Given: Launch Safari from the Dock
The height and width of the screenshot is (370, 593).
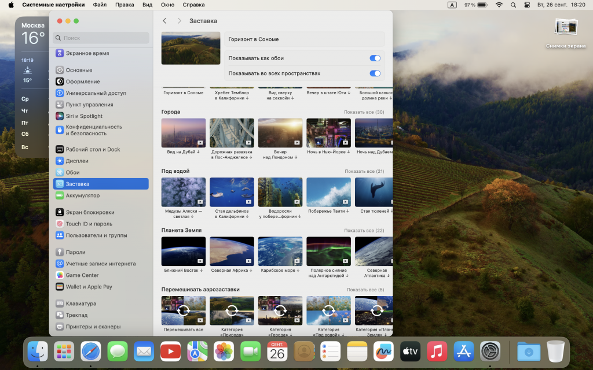Looking at the screenshot, I should [x=91, y=351].
